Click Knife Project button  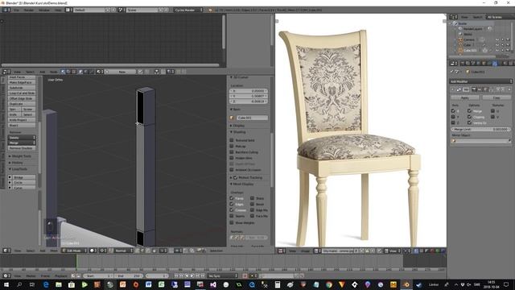22,120
